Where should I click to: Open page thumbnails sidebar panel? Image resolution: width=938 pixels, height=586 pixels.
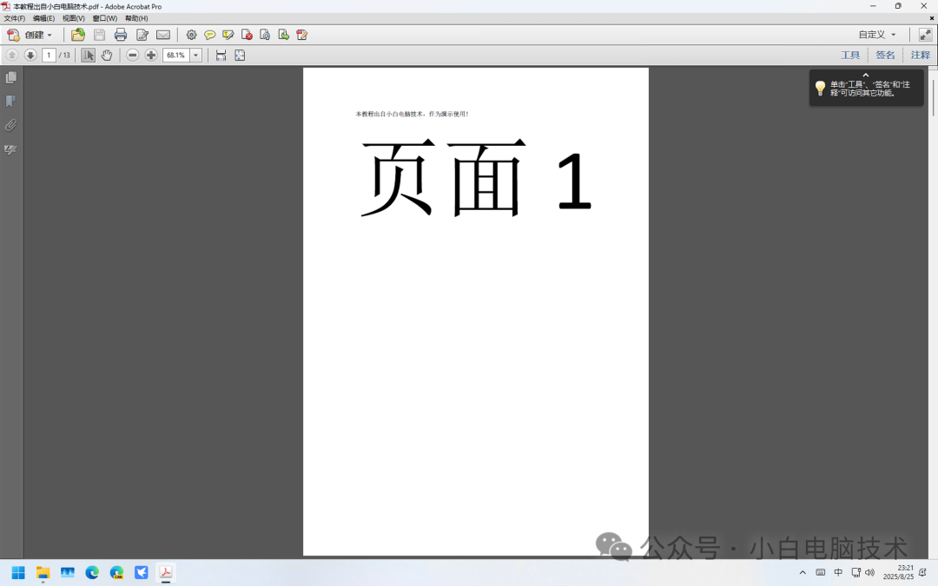(10, 78)
